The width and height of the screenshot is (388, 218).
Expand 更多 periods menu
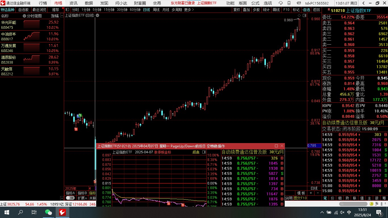(189, 10)
